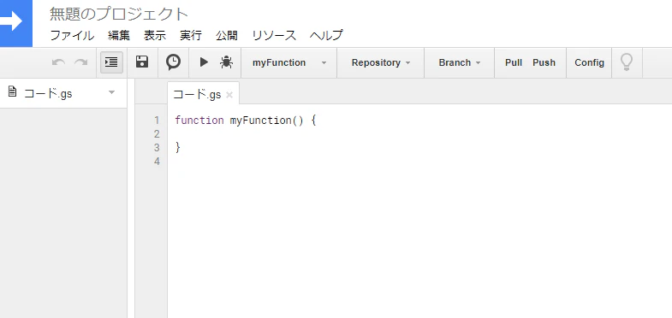Click the light bulb icon
The image size is (672, 318).
click(x=627, y=62)
